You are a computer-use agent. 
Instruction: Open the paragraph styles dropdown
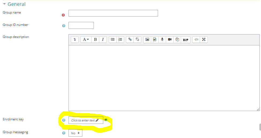click(86, 40)
